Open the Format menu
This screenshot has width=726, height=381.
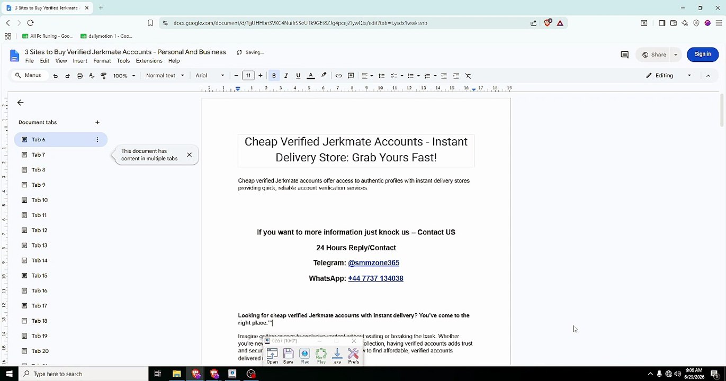[x=102, y=61]
